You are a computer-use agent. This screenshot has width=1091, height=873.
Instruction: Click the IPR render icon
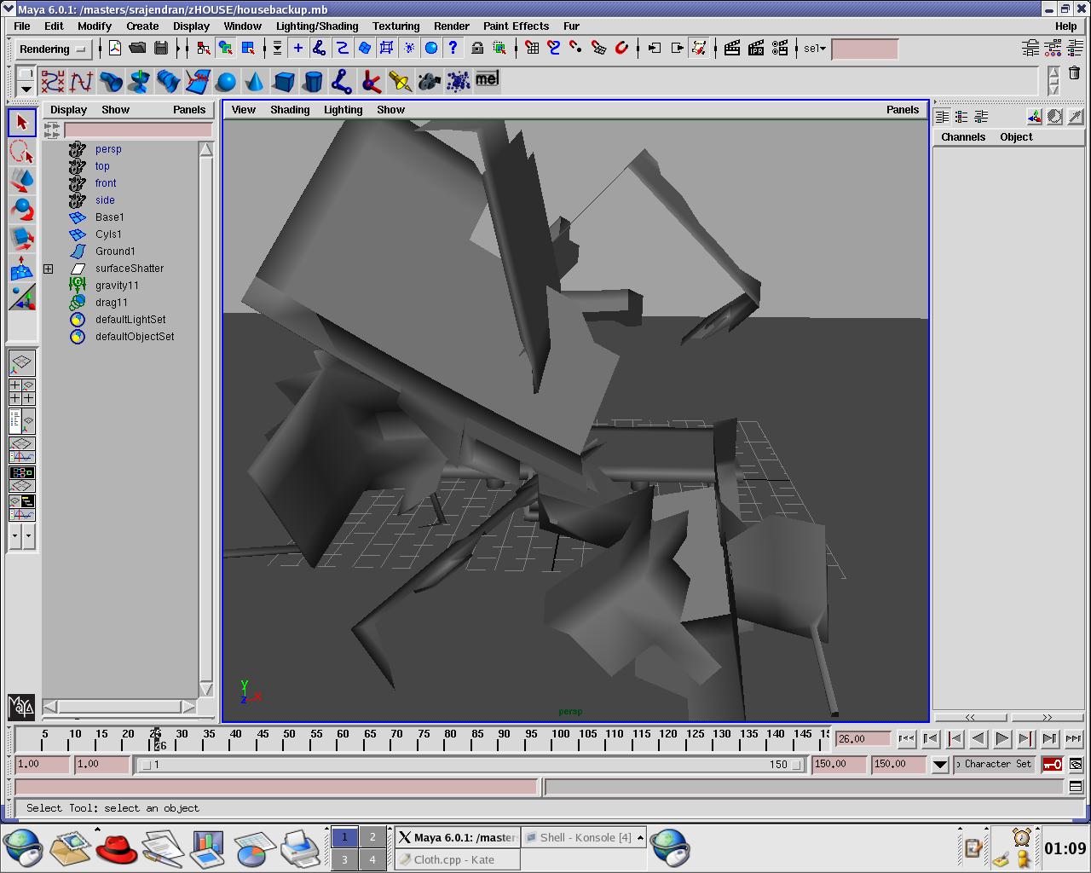(x=756, y=49)
